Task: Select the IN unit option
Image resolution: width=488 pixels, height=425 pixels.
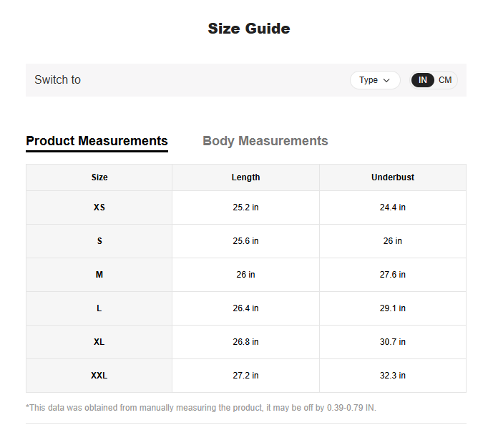Action: click(x=423, y=80)
